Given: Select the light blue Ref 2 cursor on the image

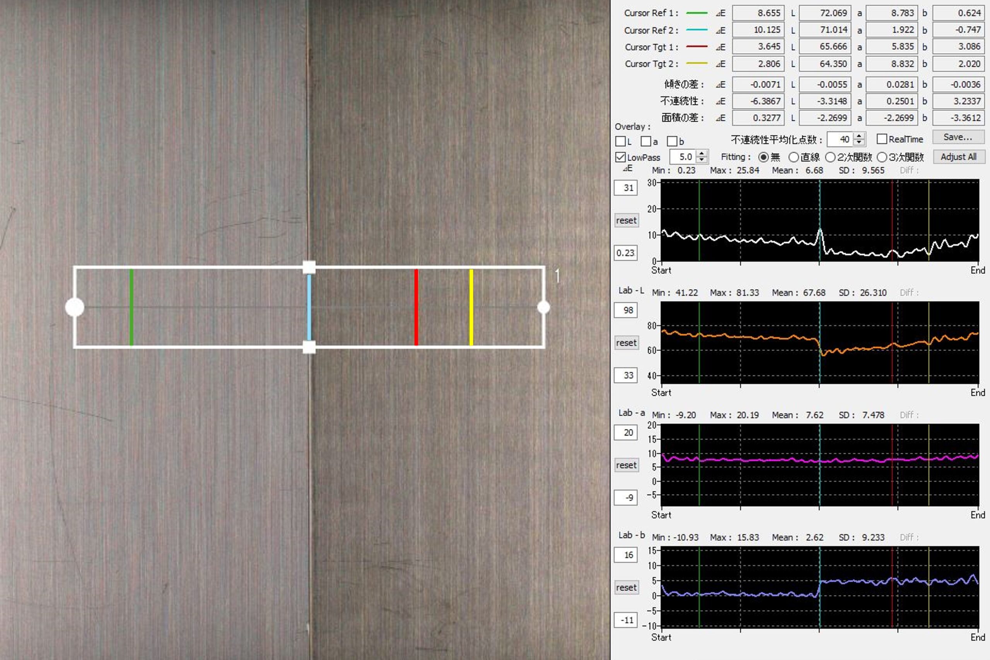Looking at the screenshot, I should (309, 307).
